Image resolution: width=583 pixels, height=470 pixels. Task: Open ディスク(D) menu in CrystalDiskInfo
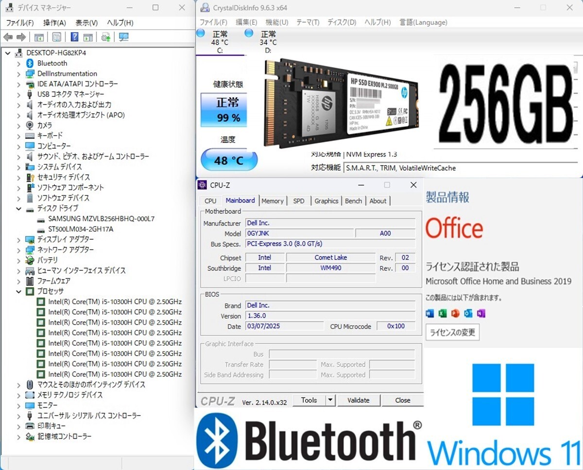click(342, 22)
